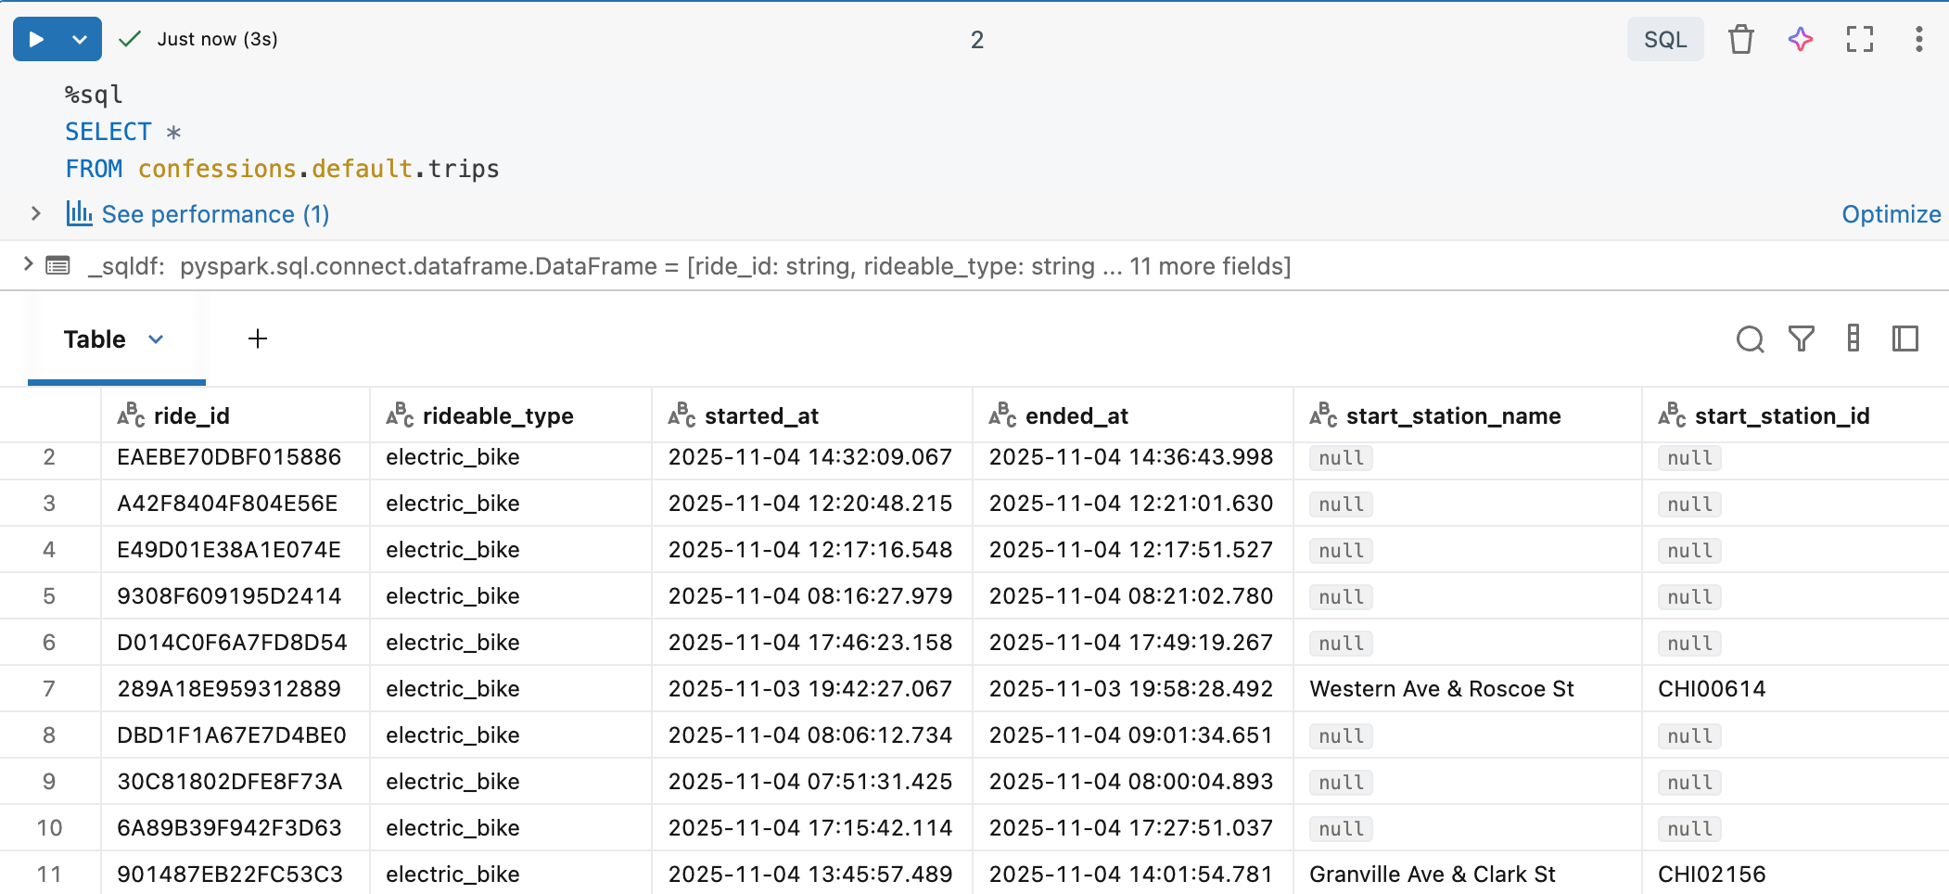Image resolution: width=1949 pixels, height=894 pixels.
Task: Click the ABC type icon on ride_id column
Action: pos(130,415)
